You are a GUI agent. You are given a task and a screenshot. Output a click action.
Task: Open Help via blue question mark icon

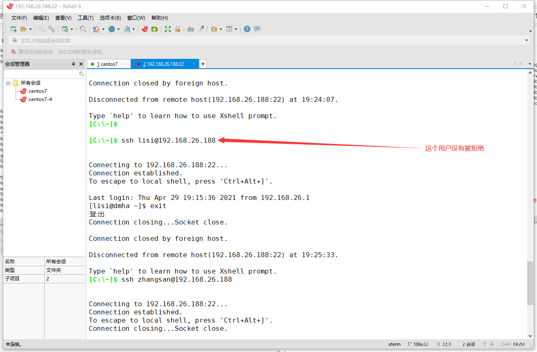pyautogui.click(x=247, y=29)
